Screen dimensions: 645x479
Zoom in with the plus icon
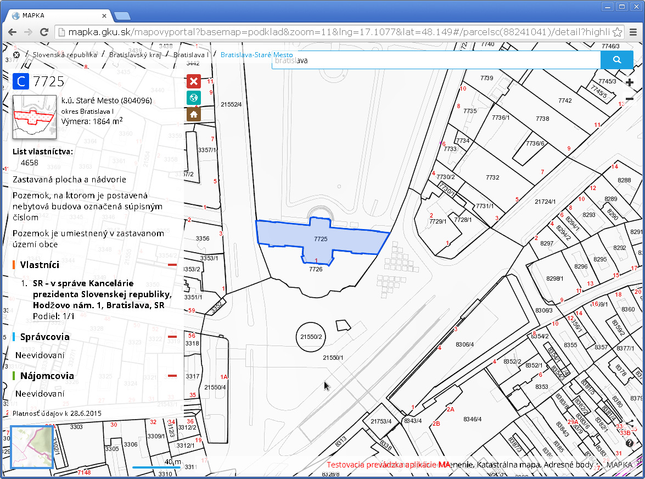tap(629, 83)
